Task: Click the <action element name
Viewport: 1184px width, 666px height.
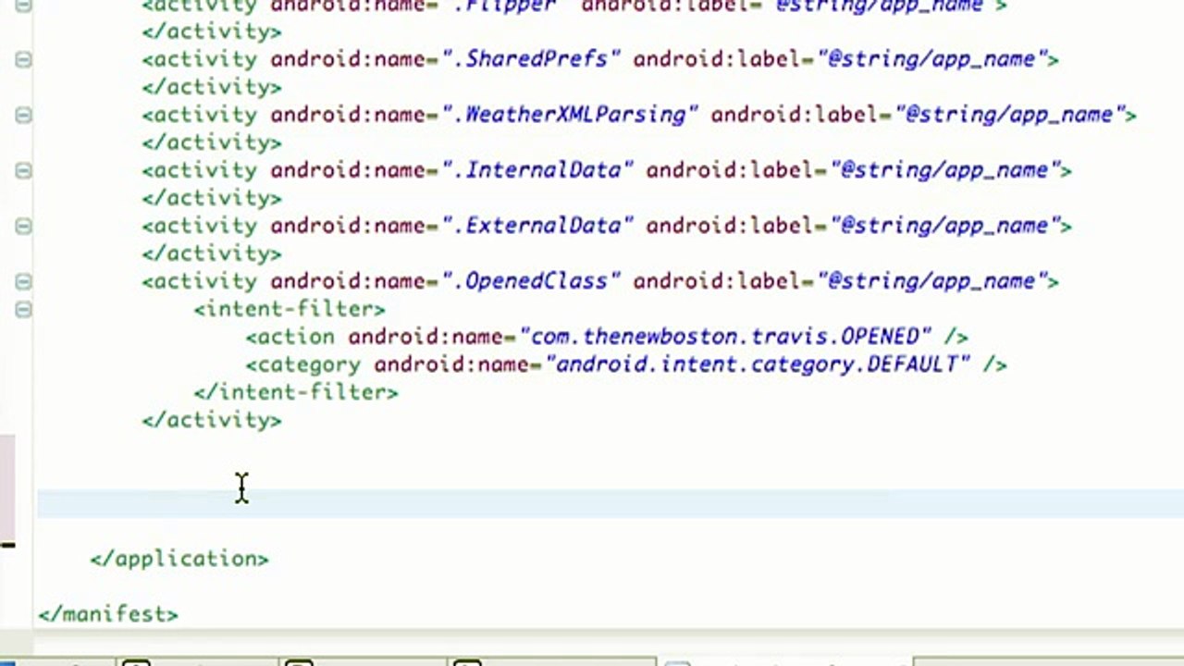Action: tap(290, 337)
